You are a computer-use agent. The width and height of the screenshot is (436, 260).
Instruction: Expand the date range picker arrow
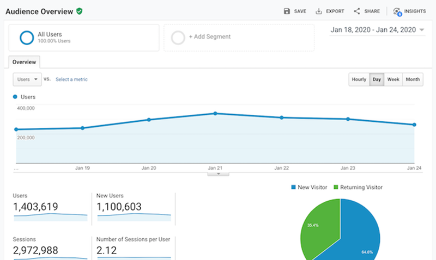(422, 30)
